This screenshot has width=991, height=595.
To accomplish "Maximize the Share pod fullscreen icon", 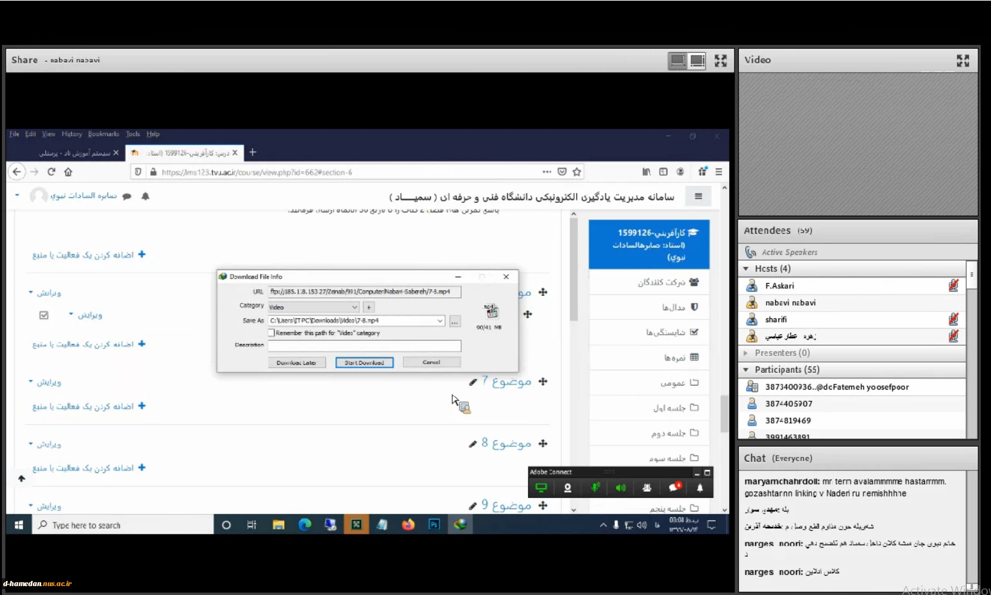I will point(721,60).
